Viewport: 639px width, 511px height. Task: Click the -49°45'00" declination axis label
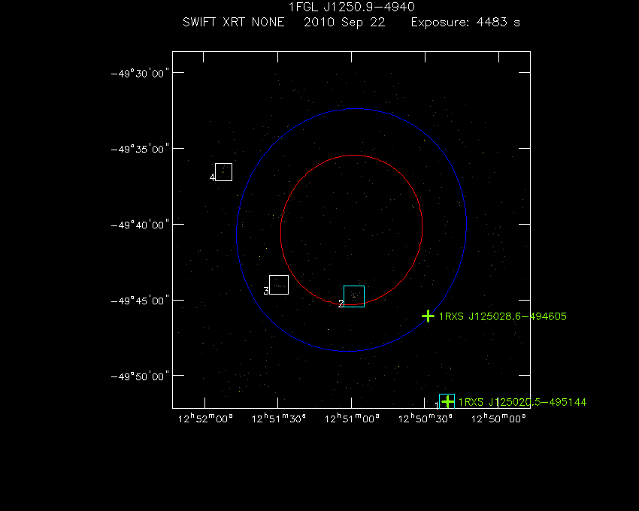(140, 301)
